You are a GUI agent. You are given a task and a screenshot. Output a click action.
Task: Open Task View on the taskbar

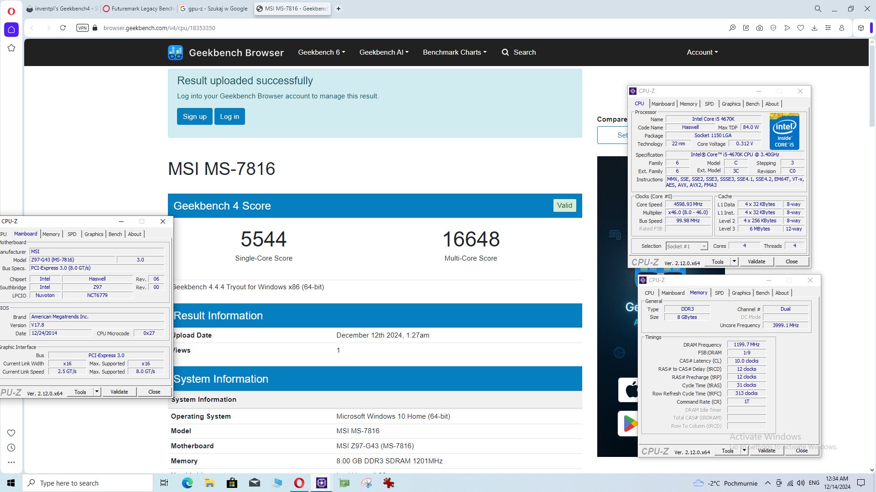[164, 483]
